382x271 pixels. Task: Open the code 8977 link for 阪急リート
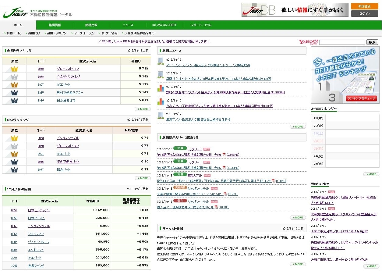[x=41, y=170]
